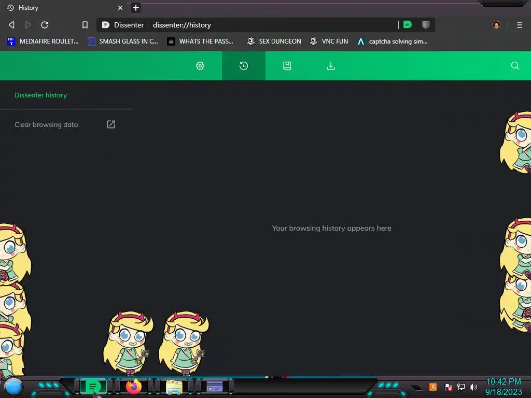Launch Firefox from taskbar

(134, 387)
